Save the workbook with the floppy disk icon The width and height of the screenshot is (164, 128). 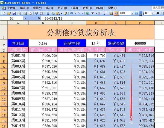coord(14,13)
